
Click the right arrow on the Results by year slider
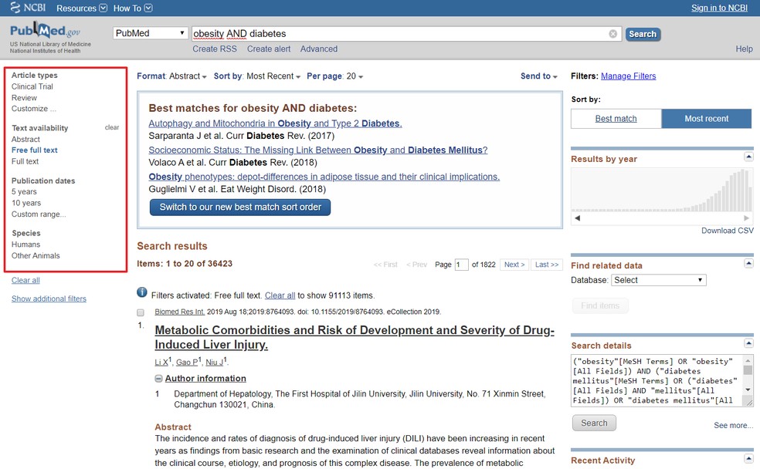(747, 217)
